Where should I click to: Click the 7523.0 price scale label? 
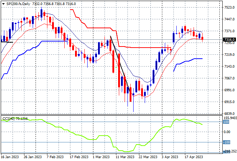pos(229,8)
